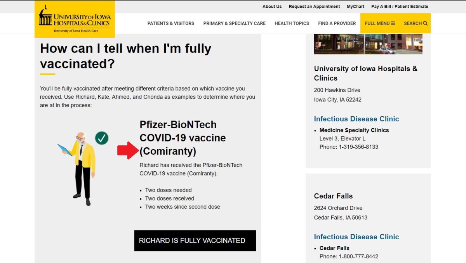Viewport: 466px width, 263px height.
Task: Click the magnifying glass search icon
Action: (425, 23)
